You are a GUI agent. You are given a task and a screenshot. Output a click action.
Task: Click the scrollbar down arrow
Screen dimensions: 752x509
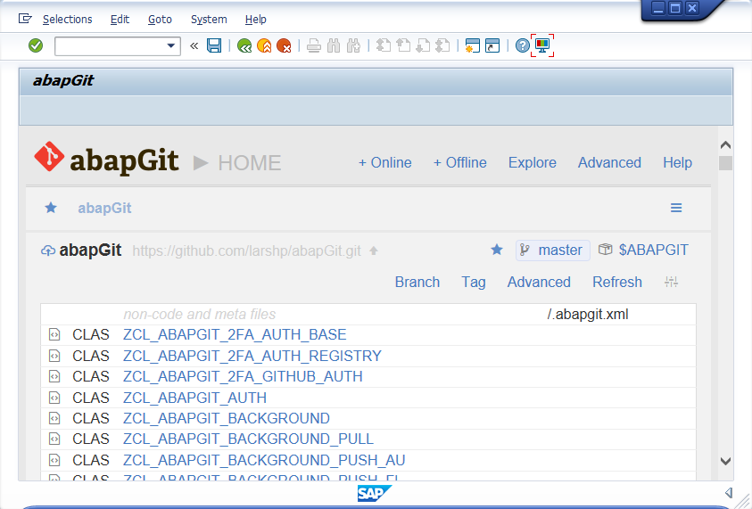(x=725, y=461)
